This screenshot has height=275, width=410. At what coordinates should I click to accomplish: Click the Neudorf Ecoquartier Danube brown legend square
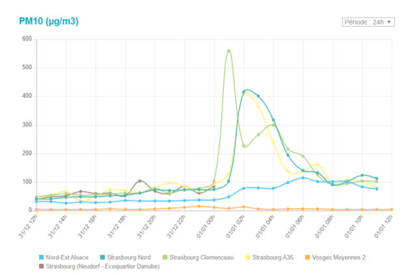pos(42,266)
